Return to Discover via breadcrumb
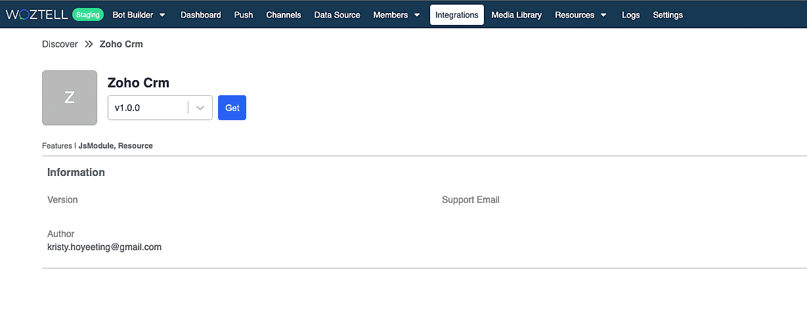 coord(60,44)
